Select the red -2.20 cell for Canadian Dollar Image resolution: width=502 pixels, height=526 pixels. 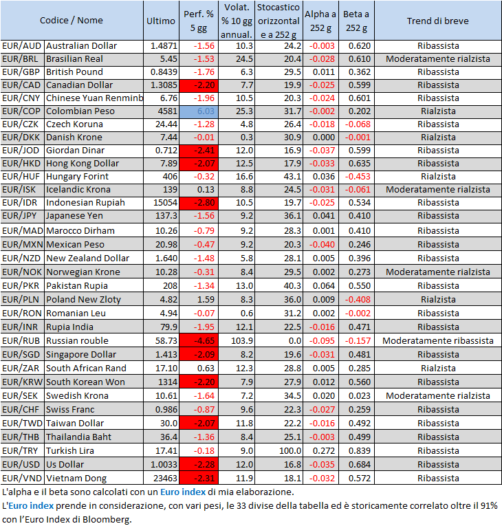199,85
